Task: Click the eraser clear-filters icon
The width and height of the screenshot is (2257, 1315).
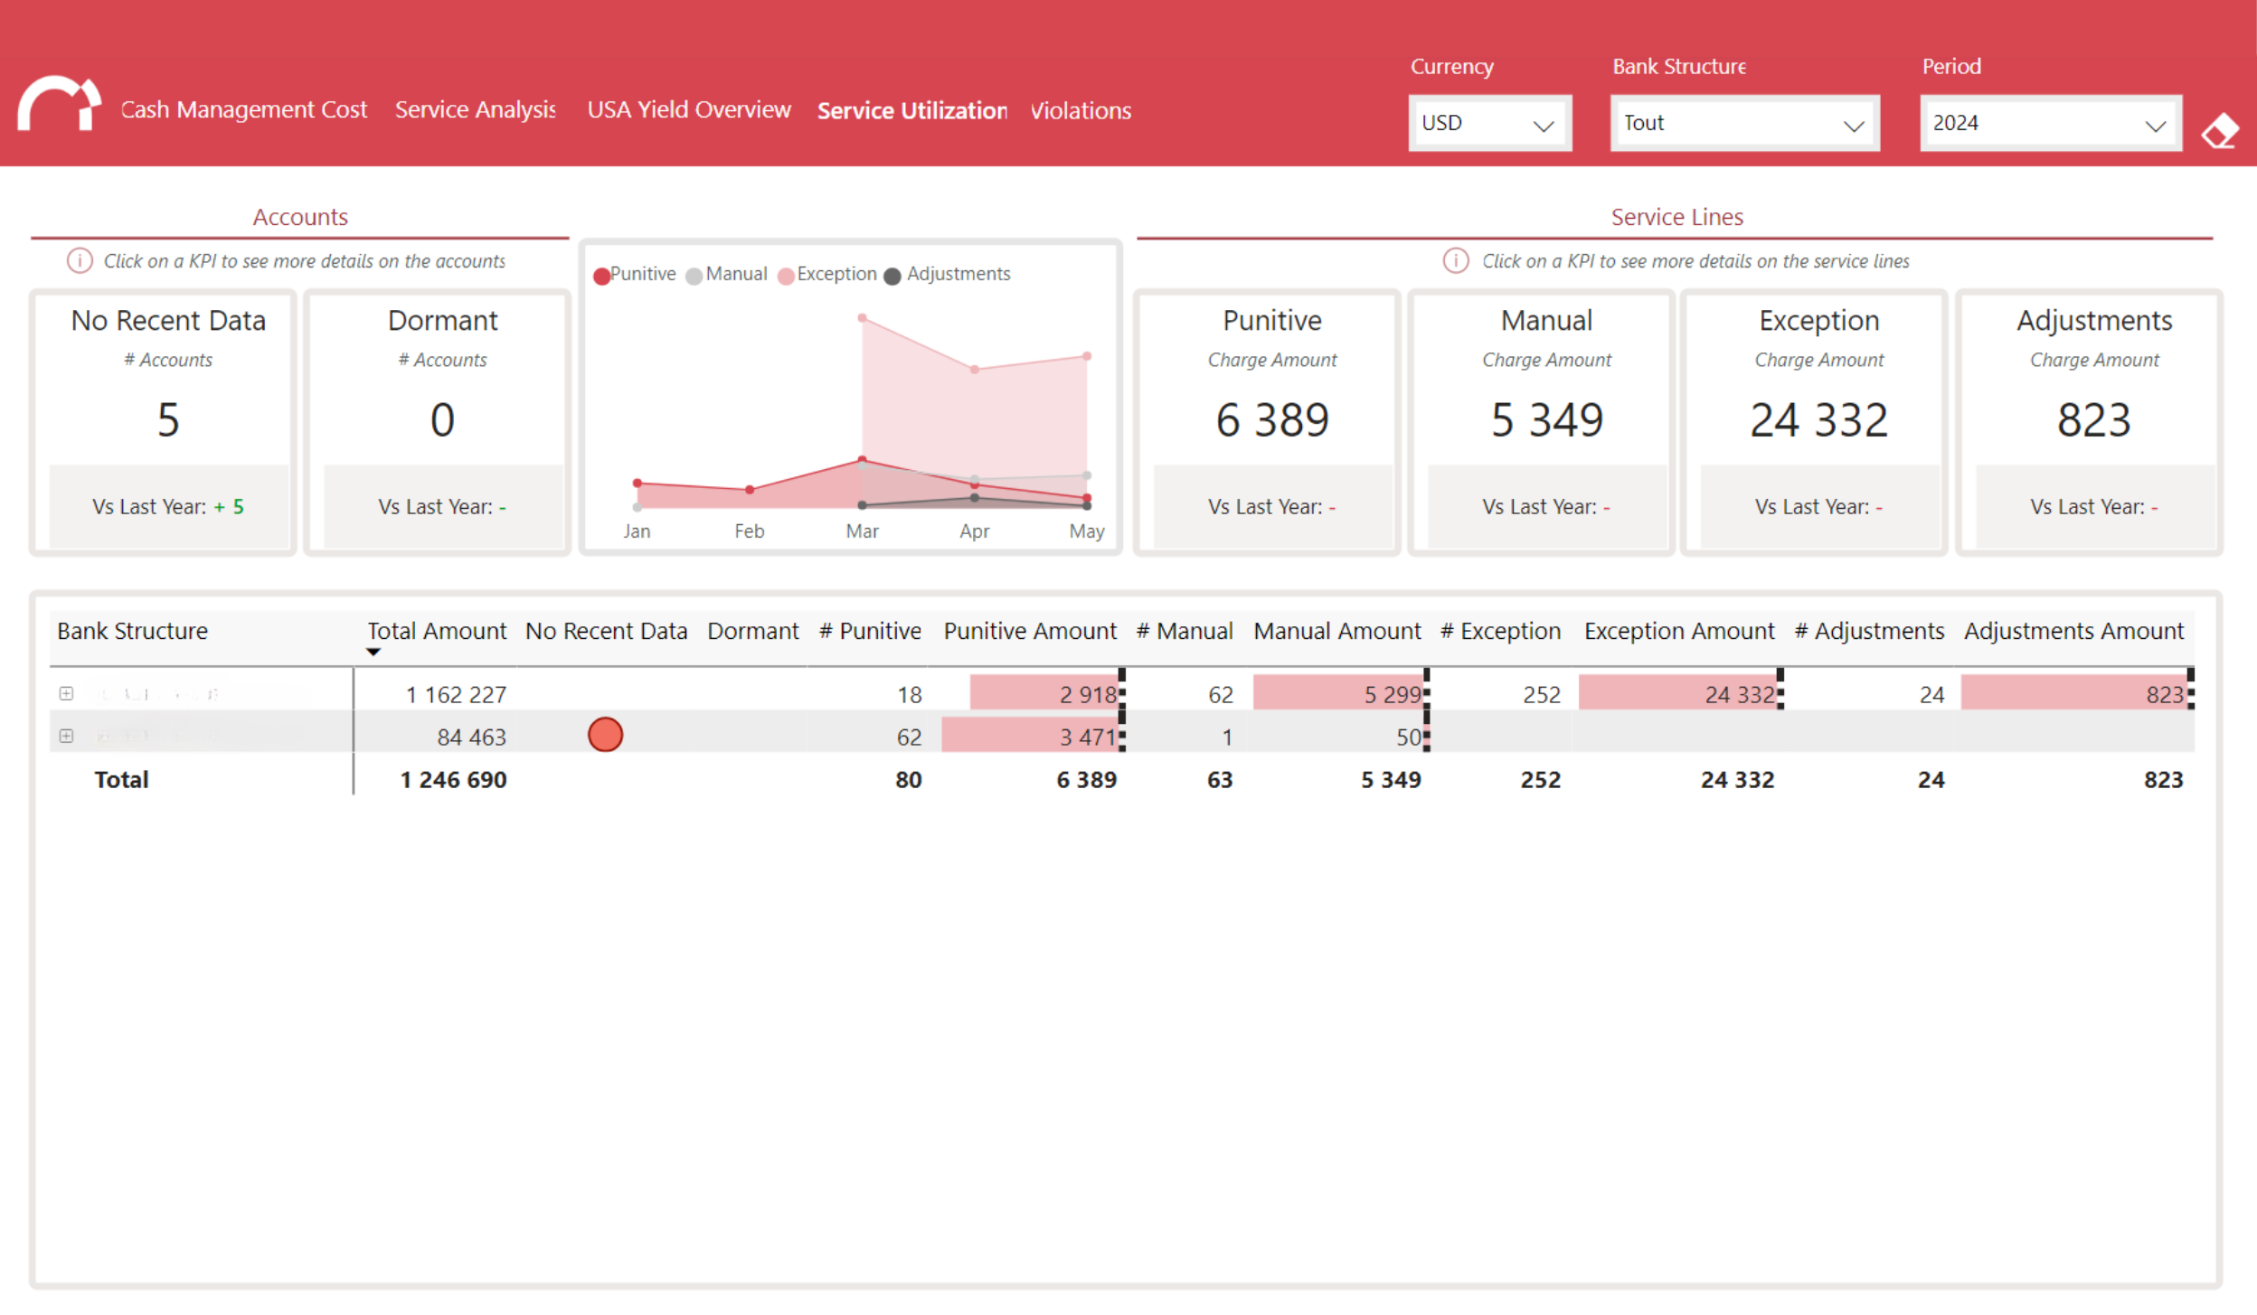Action: pyautogui.click(x=2219, y=132)
